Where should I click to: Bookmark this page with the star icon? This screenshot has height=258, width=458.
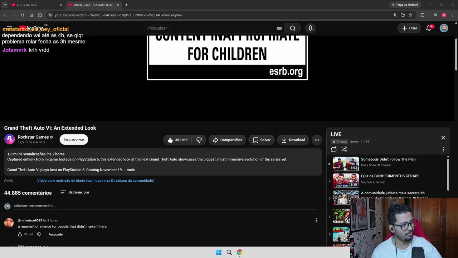coord(410,15)
